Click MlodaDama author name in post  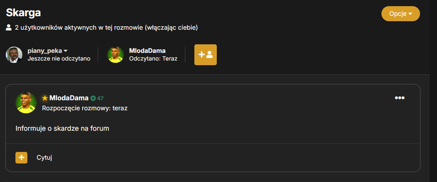coord(69,98)
